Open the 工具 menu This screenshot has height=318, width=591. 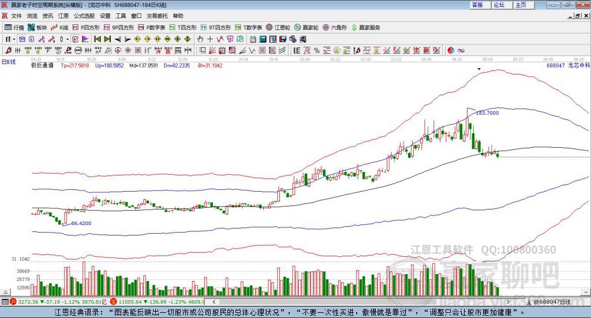click(x=121, y=16)
